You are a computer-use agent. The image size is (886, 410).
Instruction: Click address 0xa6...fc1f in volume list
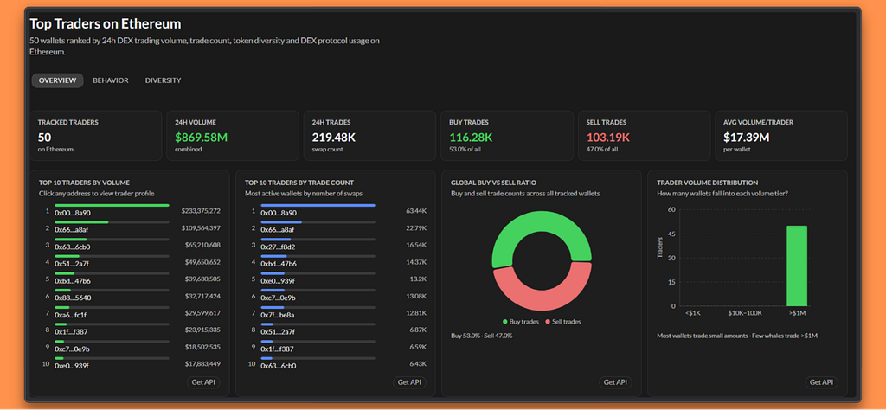(x=71, y=315)
